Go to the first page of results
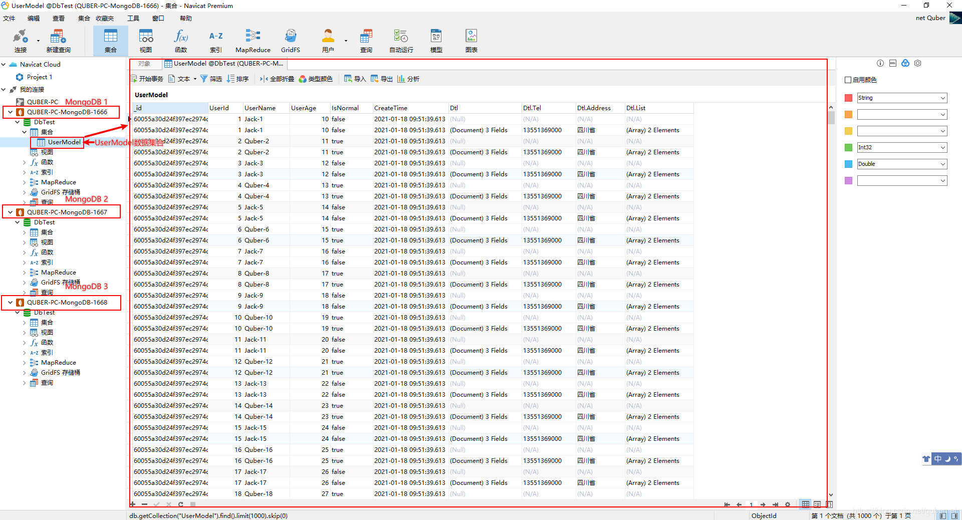Screen dimensions: 962x520 [727, 504]
